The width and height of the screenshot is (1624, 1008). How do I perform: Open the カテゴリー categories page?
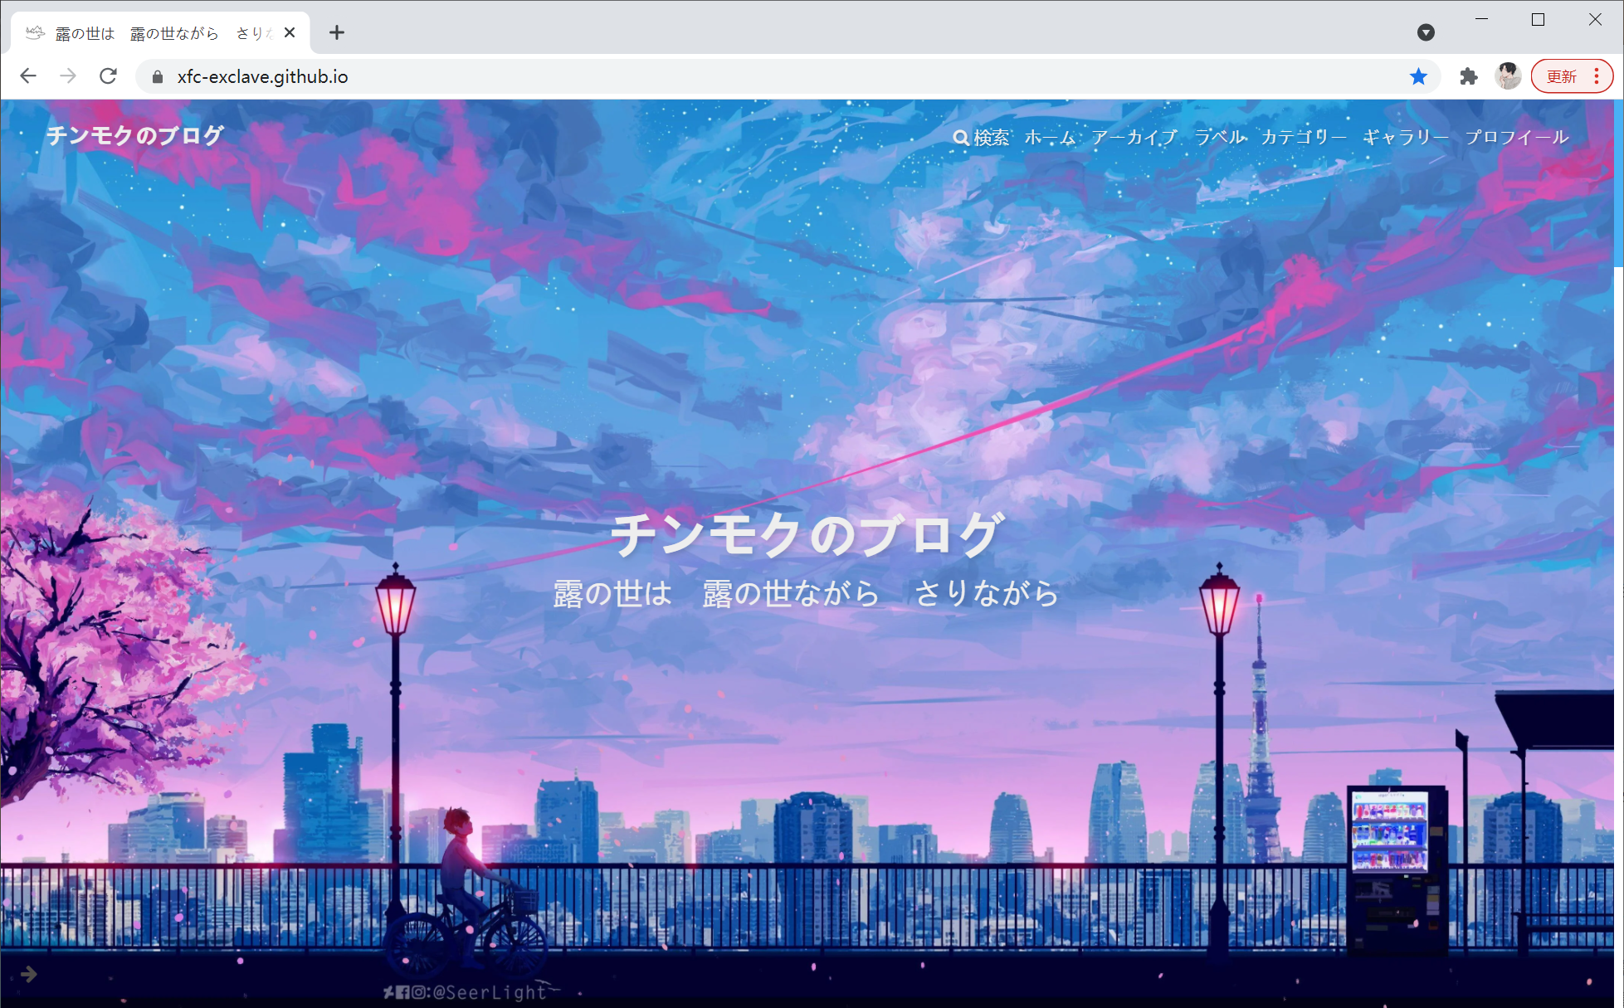coord(1304,137)
